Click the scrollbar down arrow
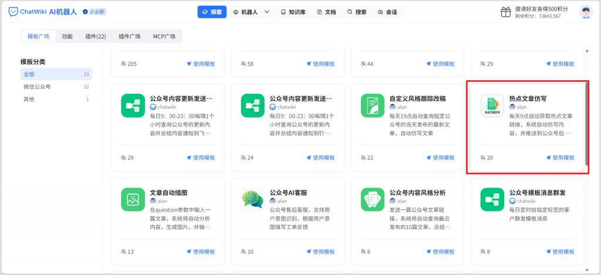The image size is (601, 275). [x=586, y=270]
